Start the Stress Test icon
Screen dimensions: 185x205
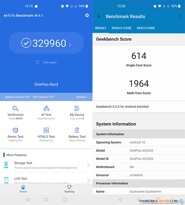(x=15, y=130)
